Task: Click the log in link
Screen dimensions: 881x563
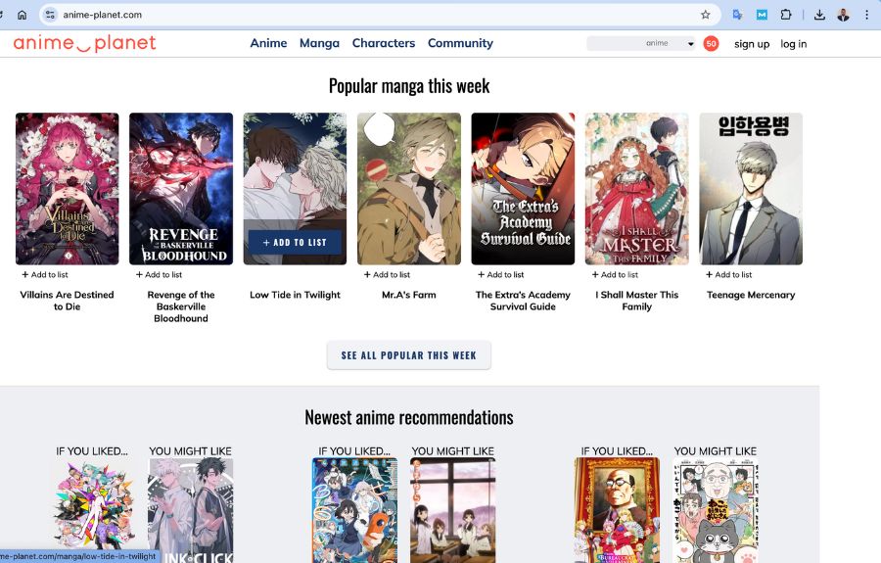Action: (793, 44)
